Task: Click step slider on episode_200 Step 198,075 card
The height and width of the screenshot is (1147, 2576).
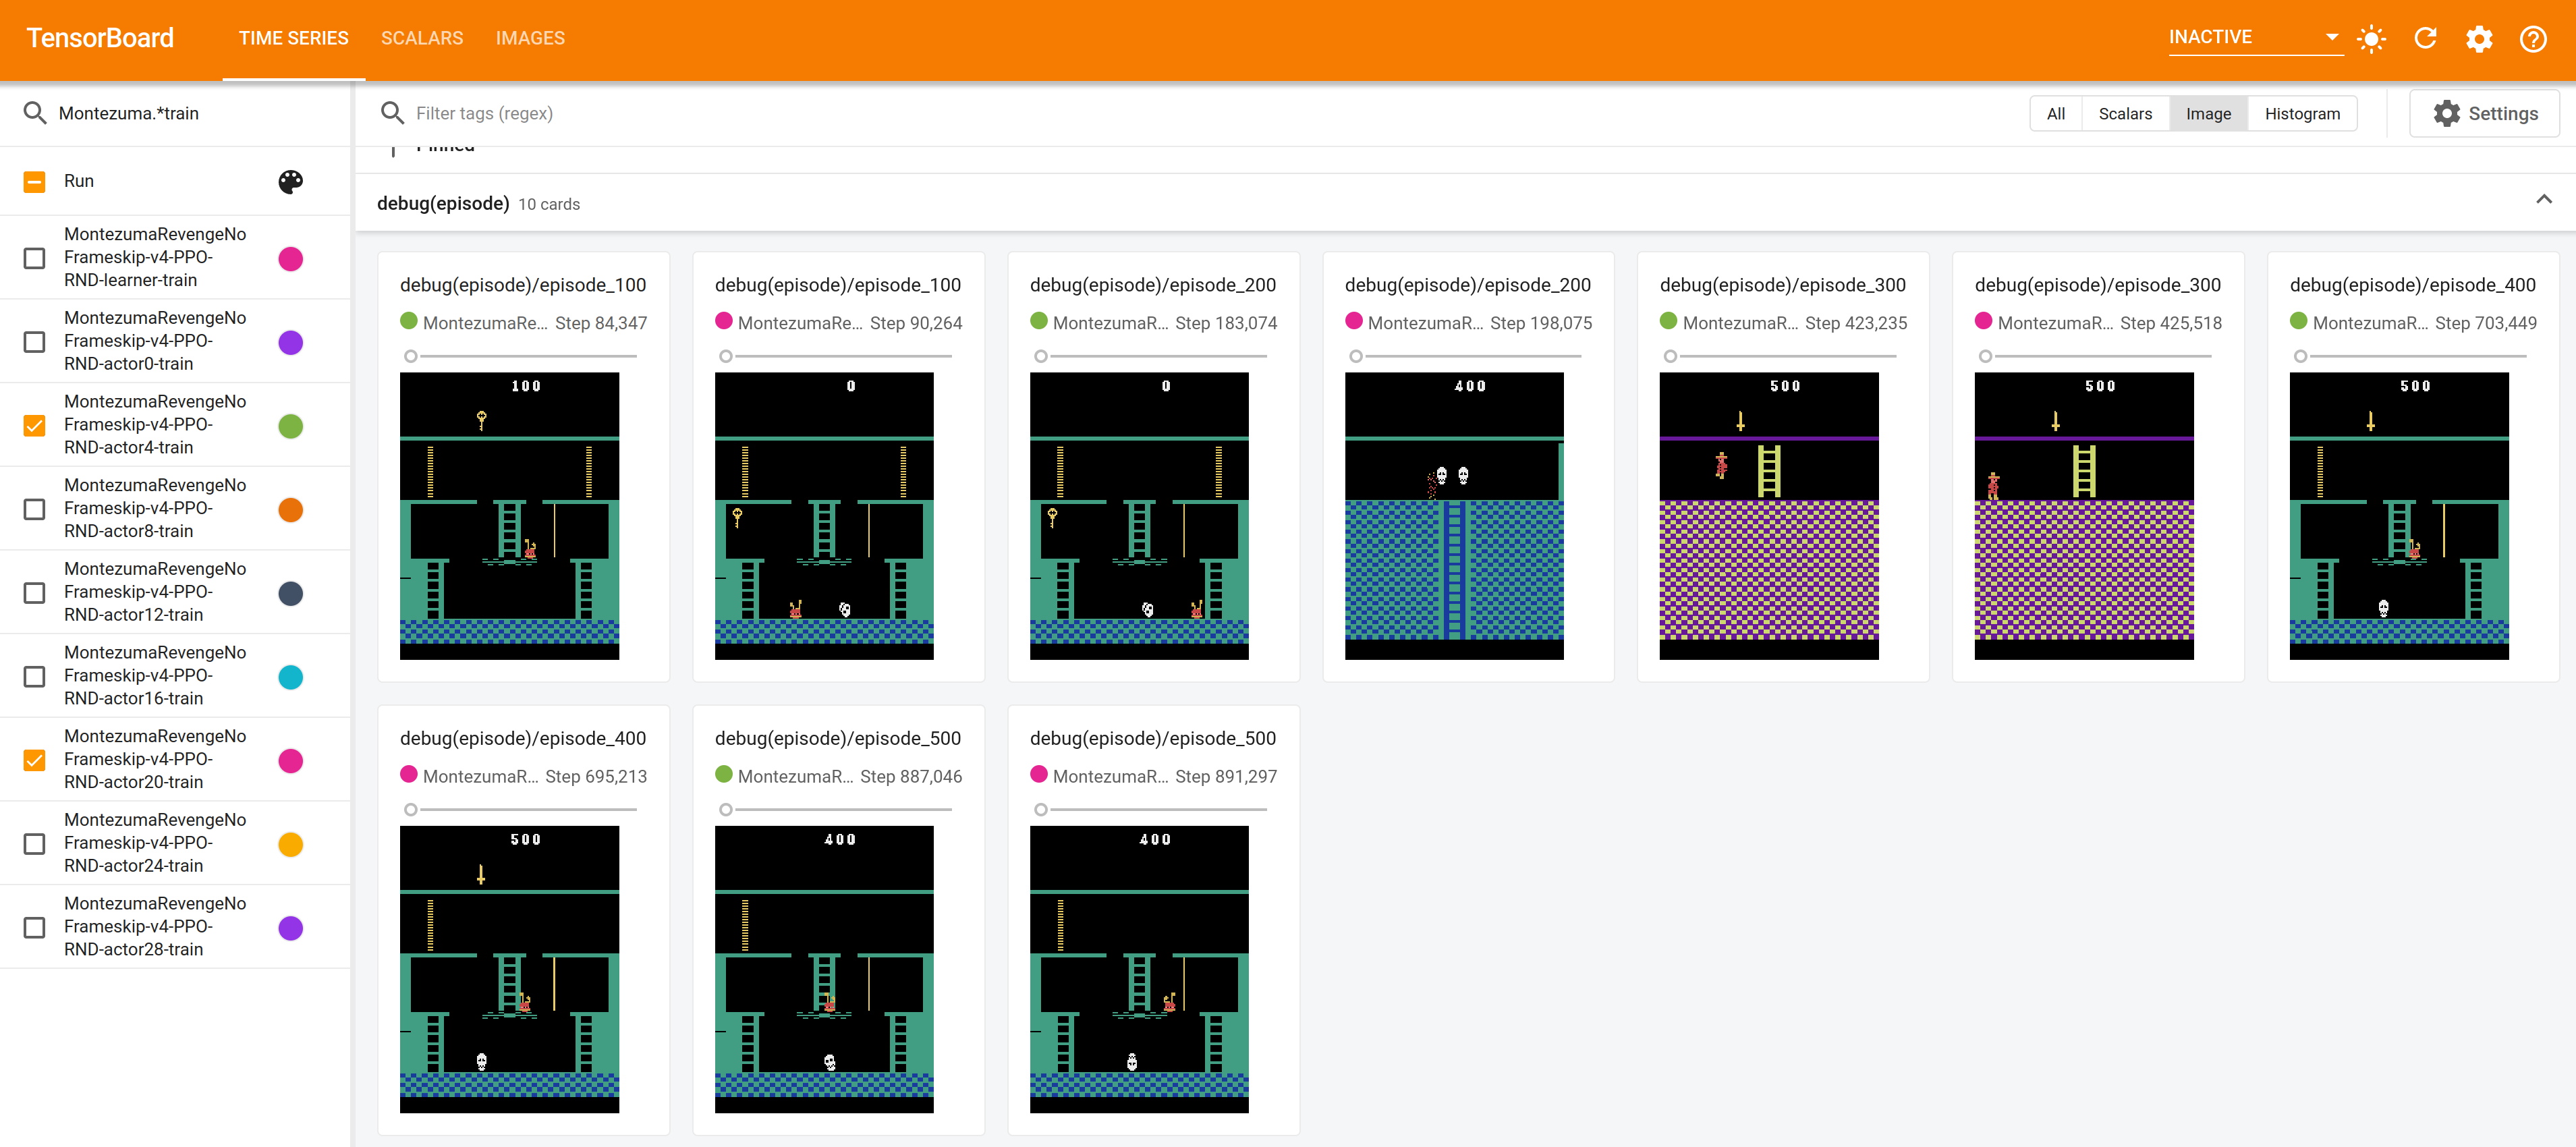Action: (x=1466, y=356)
